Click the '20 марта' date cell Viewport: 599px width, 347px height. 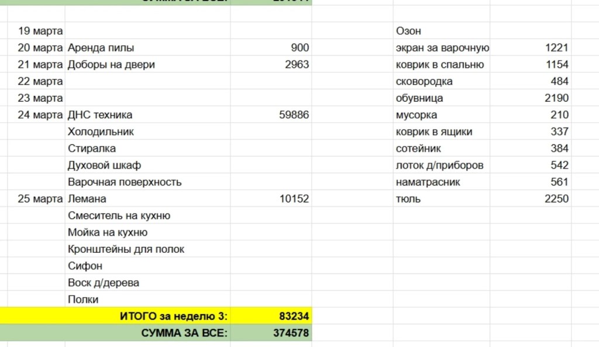point(40,48)
